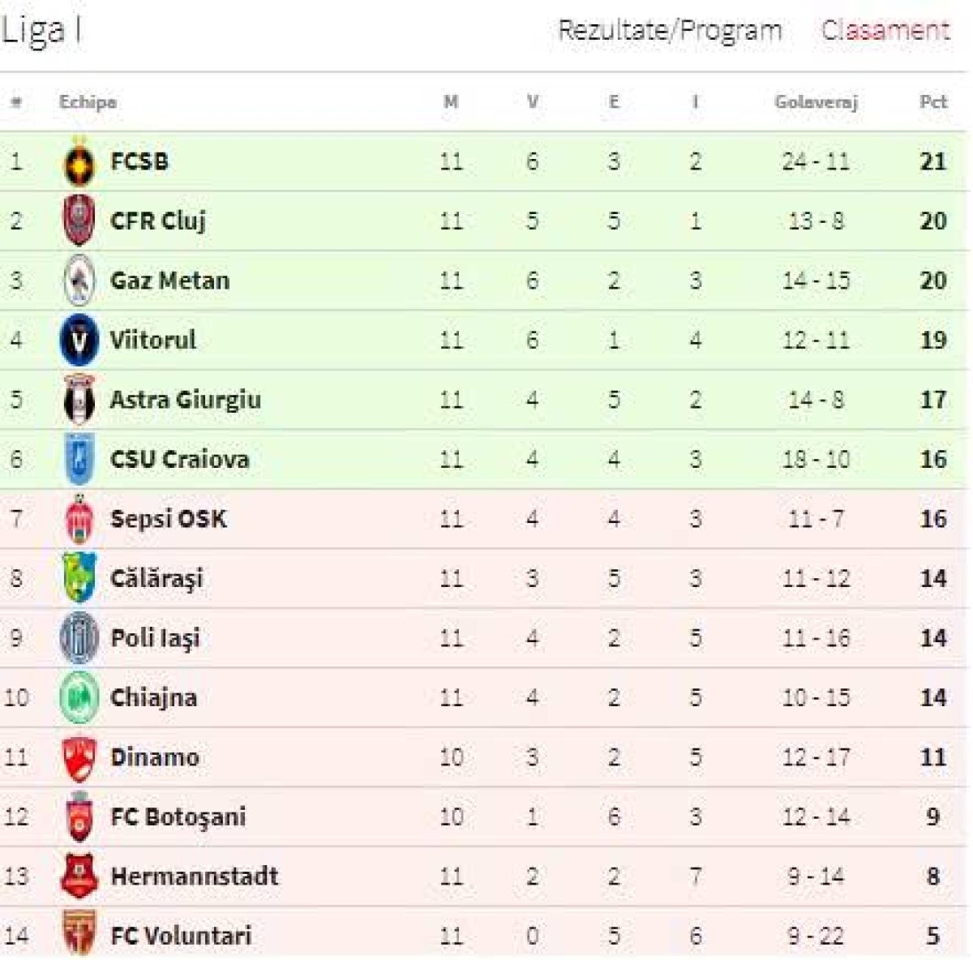Click the Liga I heading
973x960 pixels.
point(41,31)
